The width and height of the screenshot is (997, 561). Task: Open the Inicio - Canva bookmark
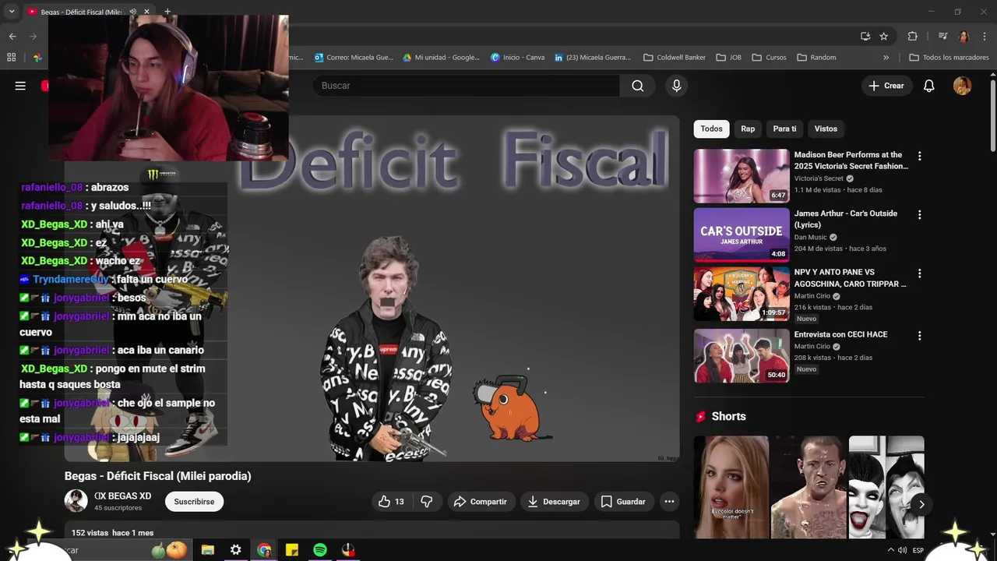pyautogui.click(x=518, y=57)
